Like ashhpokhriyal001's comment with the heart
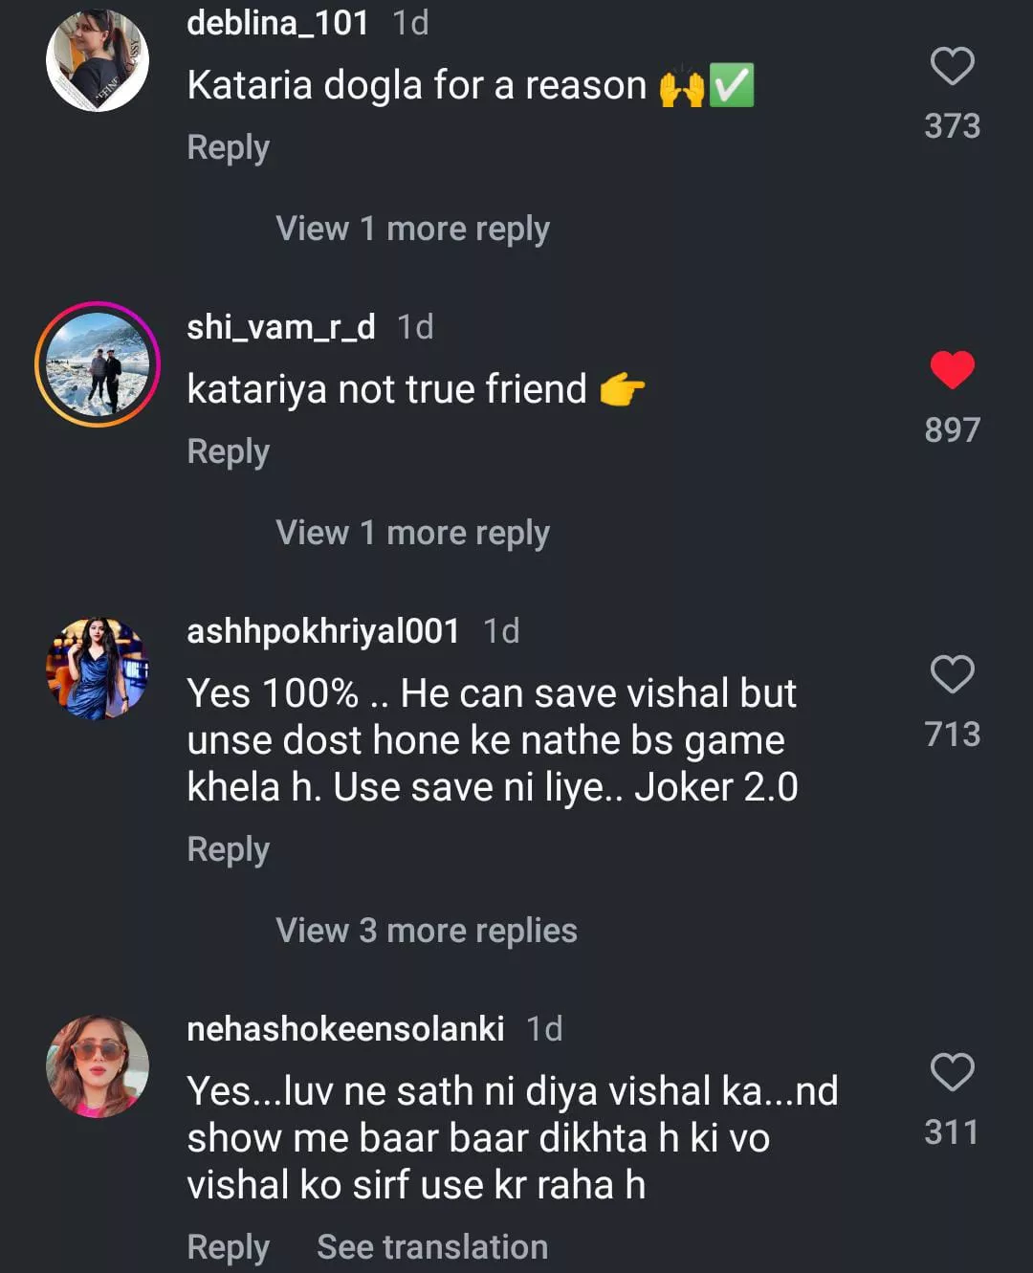Viewport: 1033px width, 1273px height. (952, 674)
